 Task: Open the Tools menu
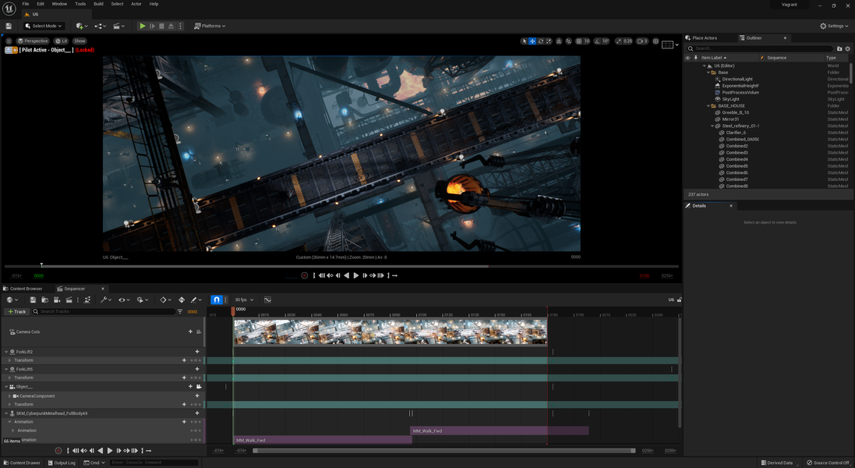point(80,4)
